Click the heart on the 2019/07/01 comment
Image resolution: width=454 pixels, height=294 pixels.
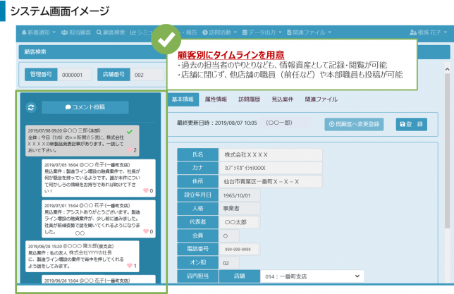tap(146, 231)
